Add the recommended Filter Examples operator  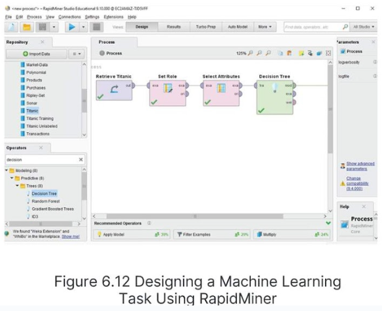pos(212,234)
